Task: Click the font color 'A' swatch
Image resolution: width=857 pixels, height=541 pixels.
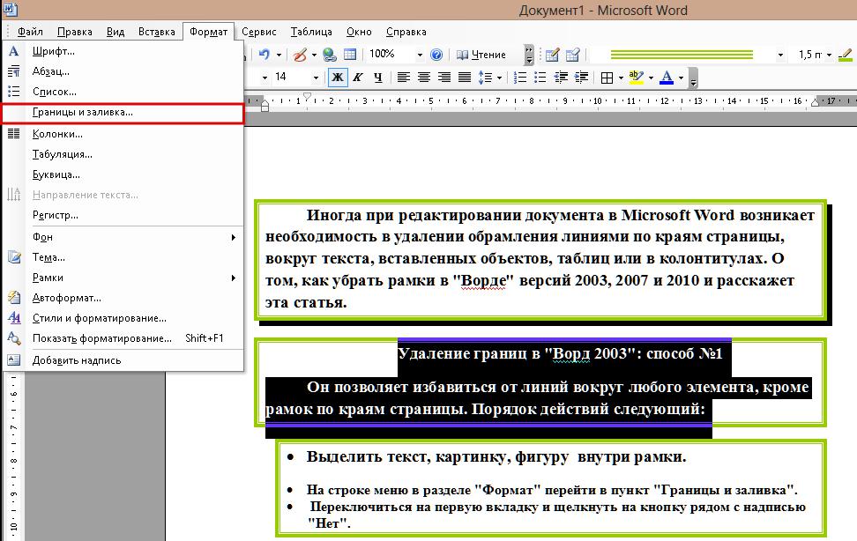Action: 666,78
